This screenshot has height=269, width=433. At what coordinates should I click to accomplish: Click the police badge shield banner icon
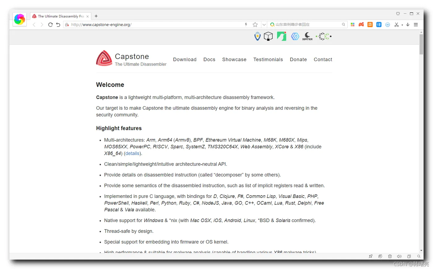coord(257,36)
